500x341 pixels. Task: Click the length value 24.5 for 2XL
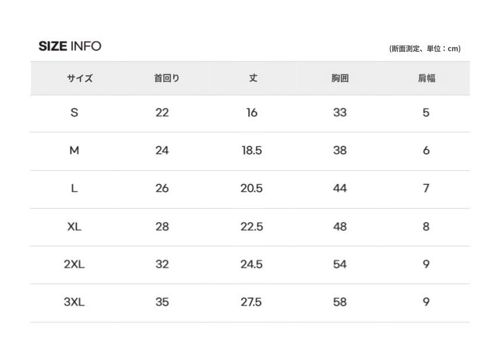pos(252,264)
